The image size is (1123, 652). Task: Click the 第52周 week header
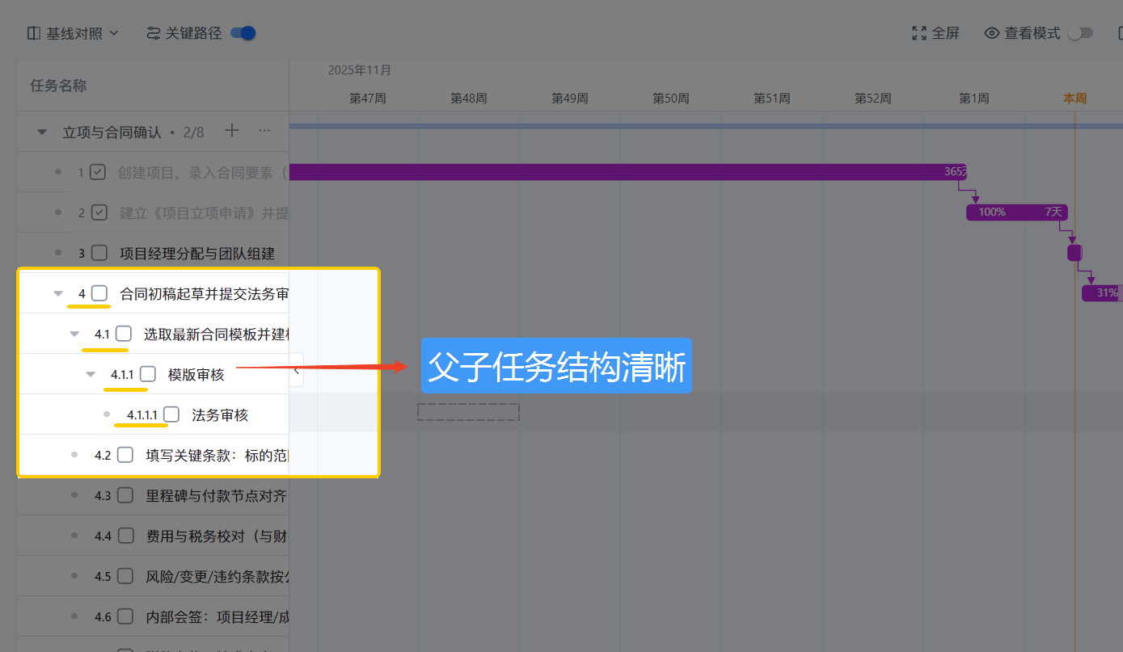[872, 98]
